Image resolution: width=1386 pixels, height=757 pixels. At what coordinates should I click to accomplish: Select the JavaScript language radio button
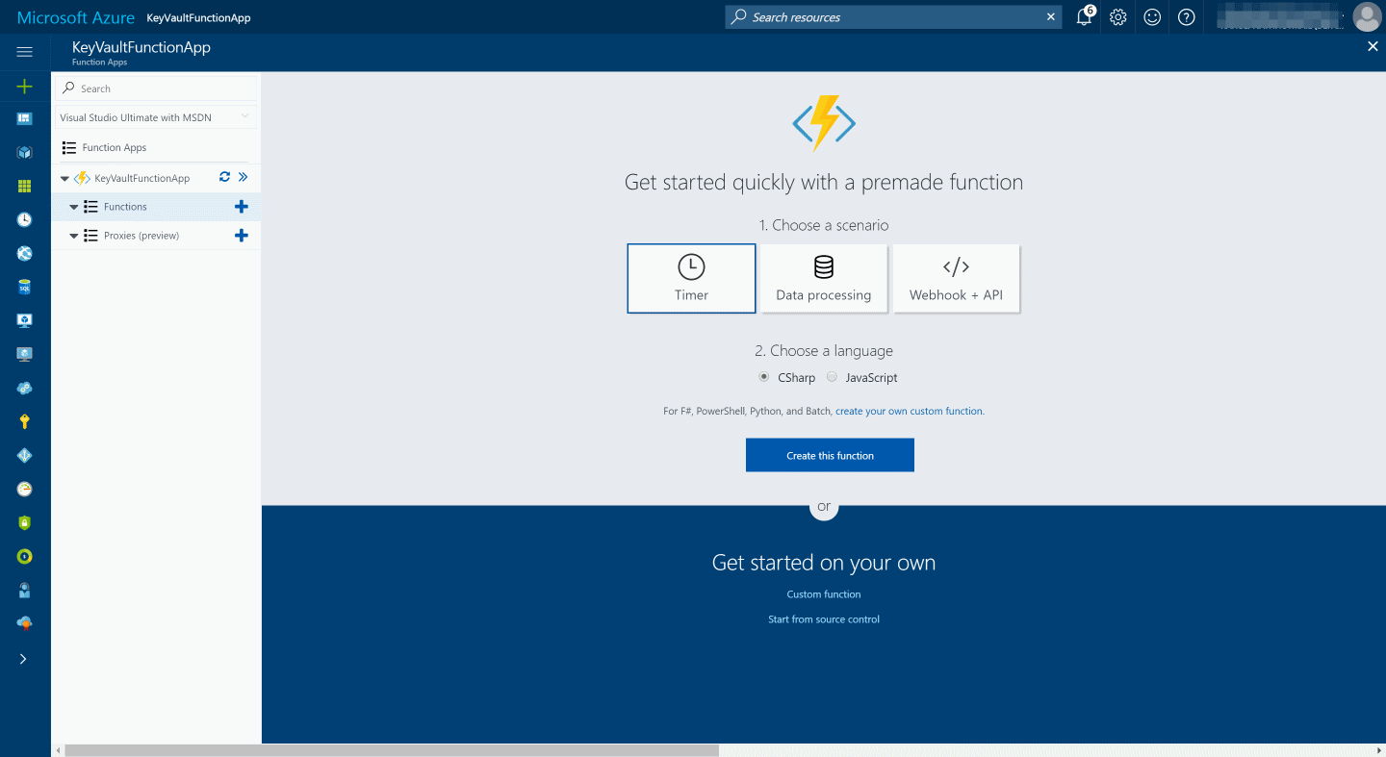coord(832,377)
